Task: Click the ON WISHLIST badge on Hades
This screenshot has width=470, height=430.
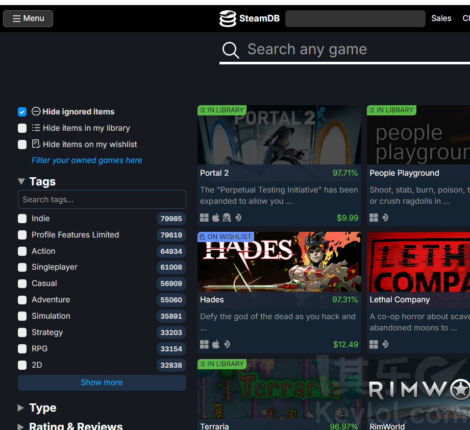Action: pyautogui.click(x=226, y=237)
